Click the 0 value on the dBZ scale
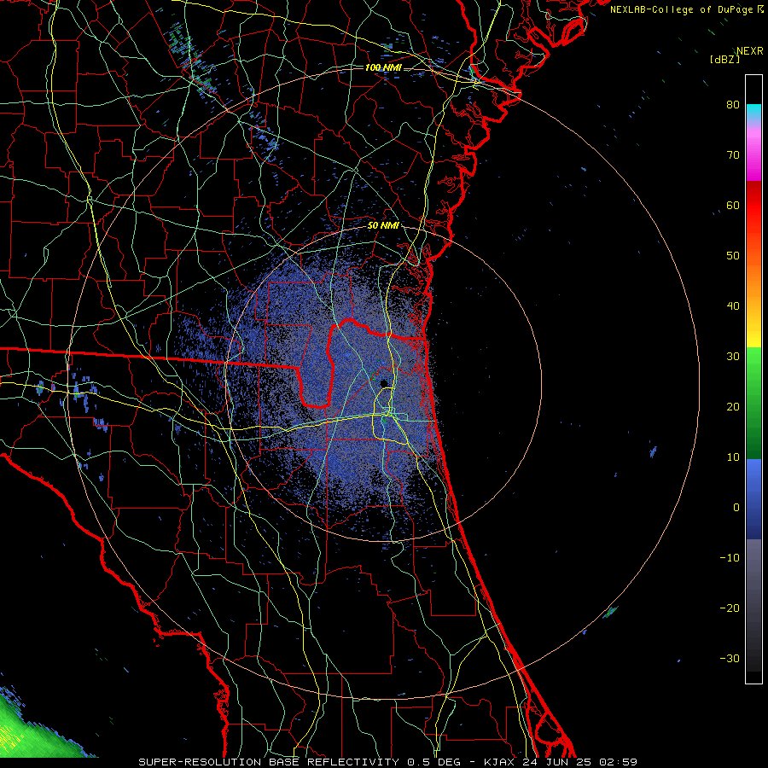The height and width of the screenshot is (768, 768). [x=736, y=508]
